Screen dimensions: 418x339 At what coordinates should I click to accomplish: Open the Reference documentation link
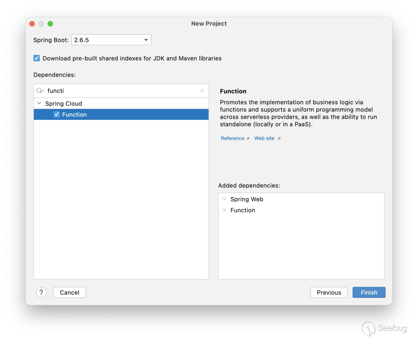point(232,138)
